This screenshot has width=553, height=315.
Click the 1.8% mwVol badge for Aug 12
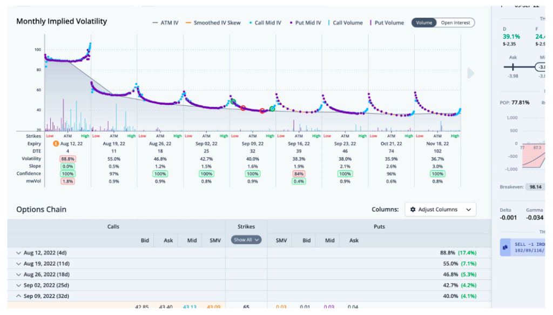point(68,182)
